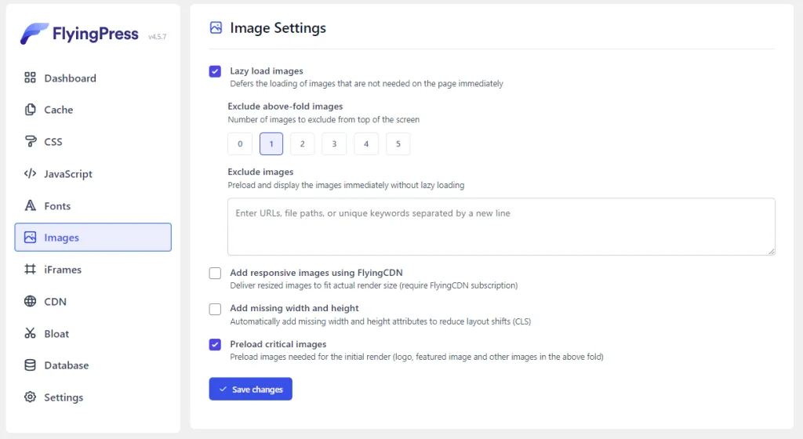This screenshot has height=439, width=803.
Task: Disable the Lazy load images checkbox
Action: (215, 71)
